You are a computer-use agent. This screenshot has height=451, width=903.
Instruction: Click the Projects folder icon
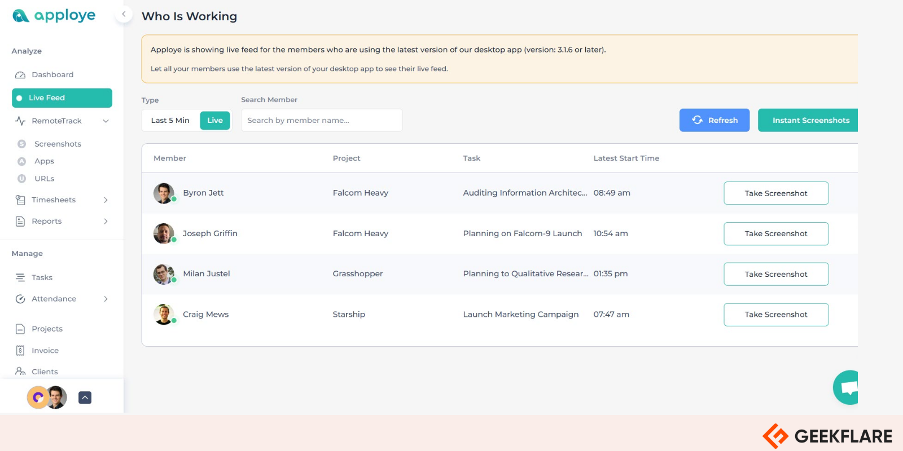[20, 329]
